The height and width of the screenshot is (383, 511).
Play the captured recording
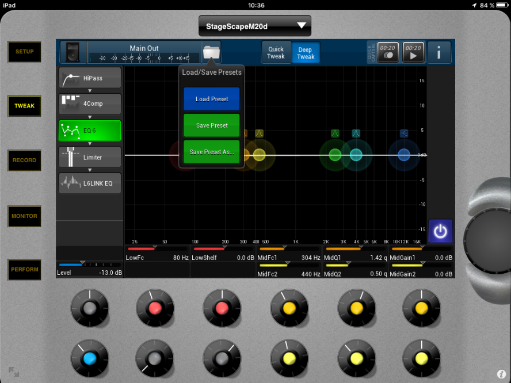click(413, 52)
